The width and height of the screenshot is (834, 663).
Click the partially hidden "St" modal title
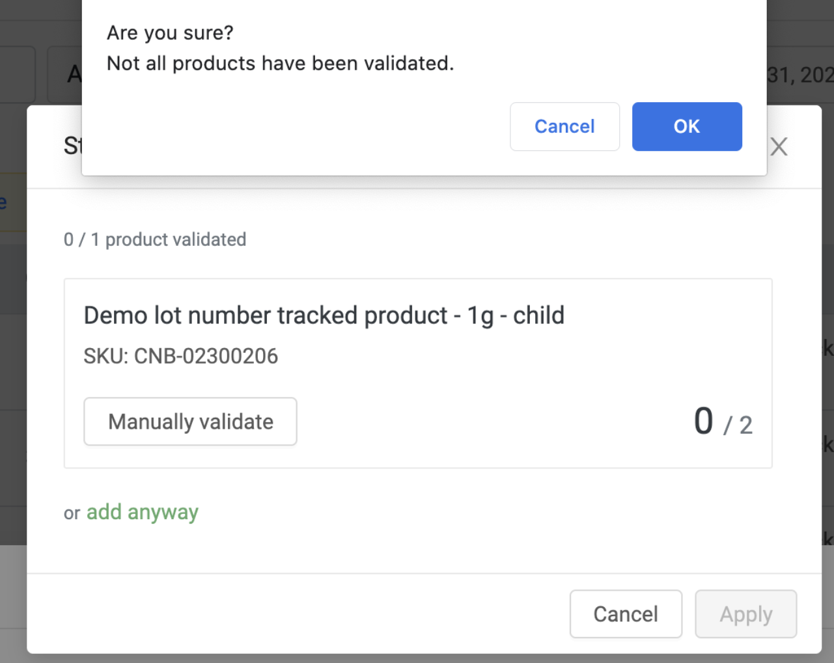tap(72, 146)
